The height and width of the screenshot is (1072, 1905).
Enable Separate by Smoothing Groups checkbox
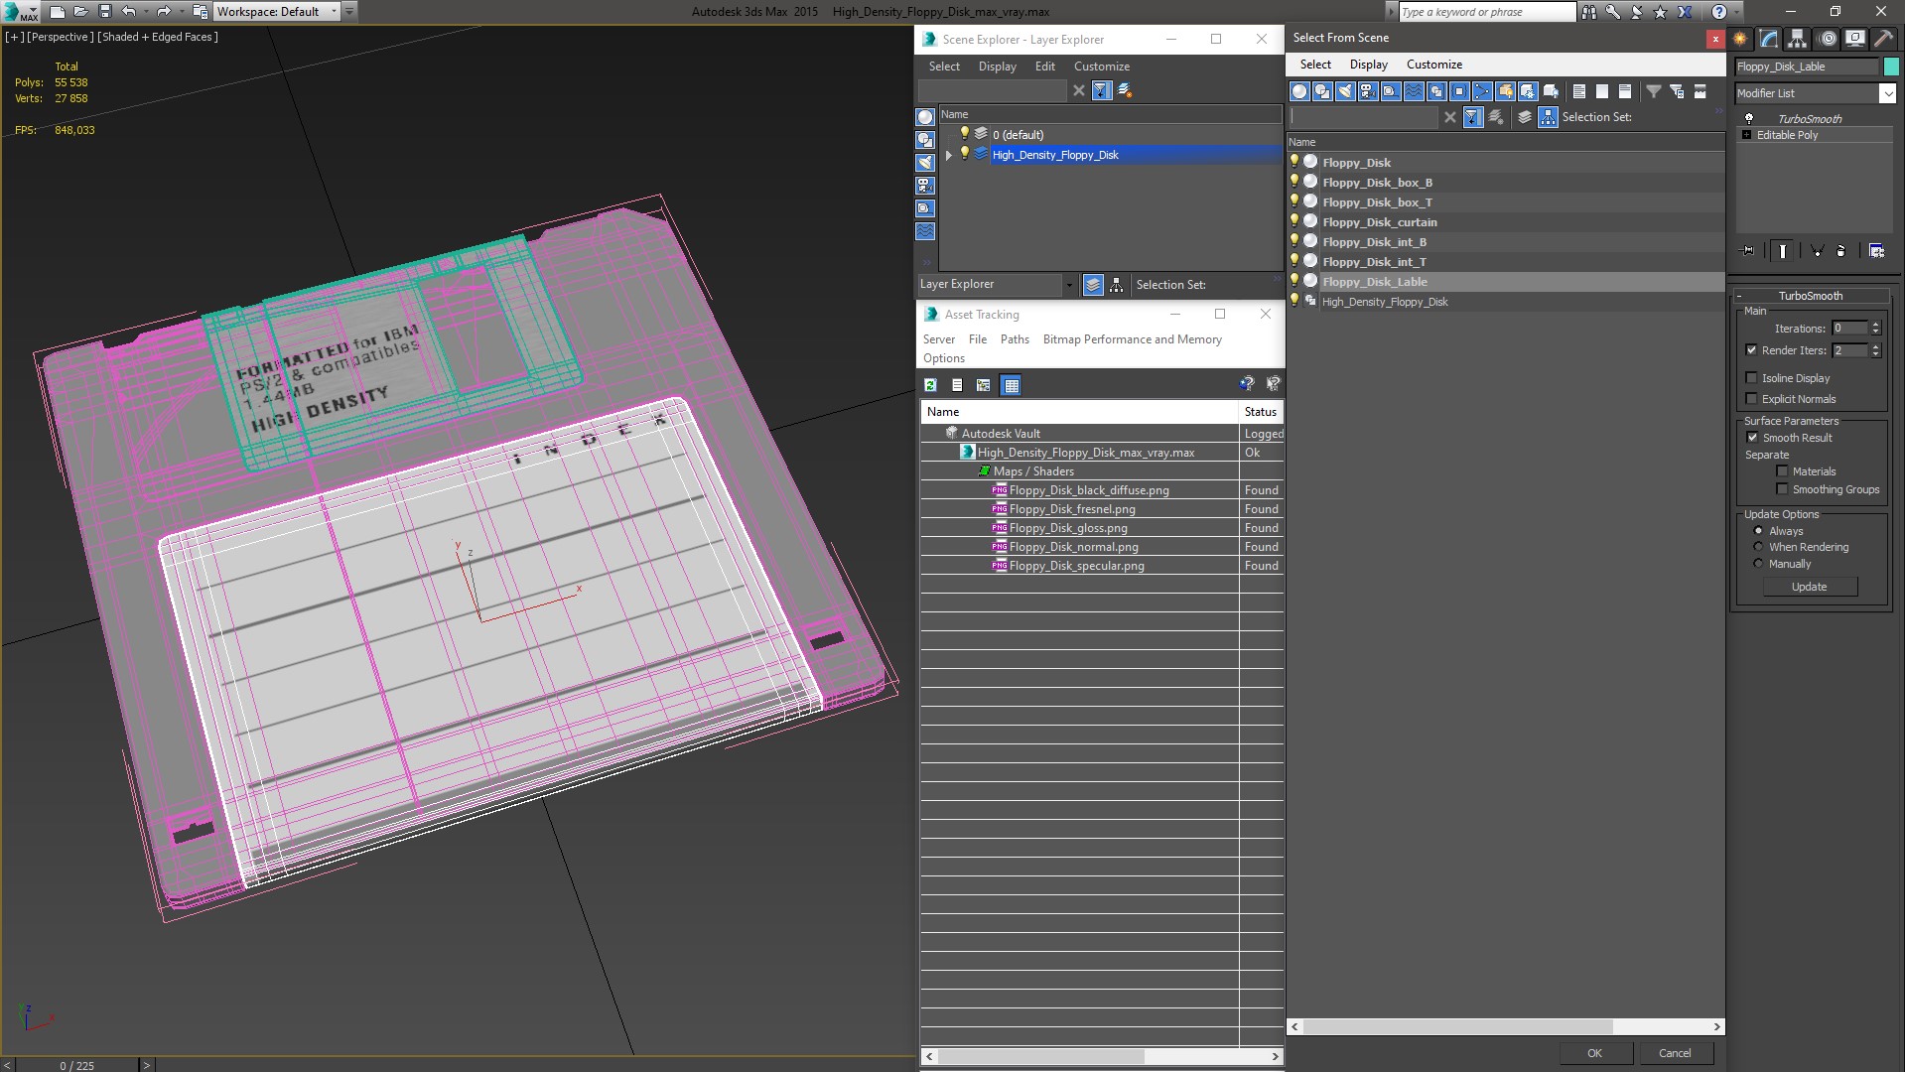(1782, 489)
